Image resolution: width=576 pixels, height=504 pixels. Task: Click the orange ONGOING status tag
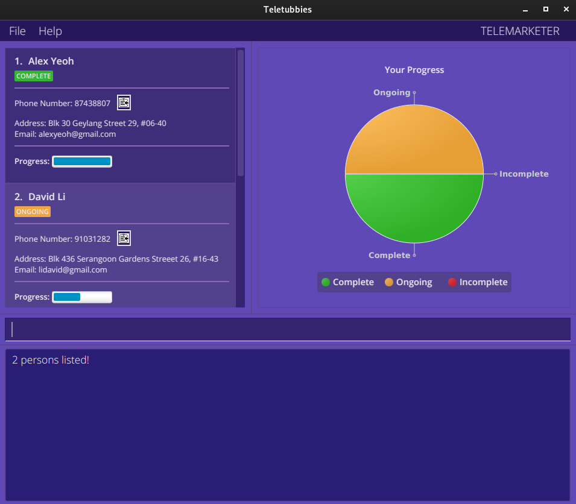click(x=33, y=212)
